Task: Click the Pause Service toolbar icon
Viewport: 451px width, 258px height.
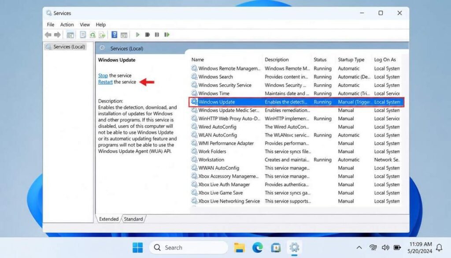Action: click(157, 35)
